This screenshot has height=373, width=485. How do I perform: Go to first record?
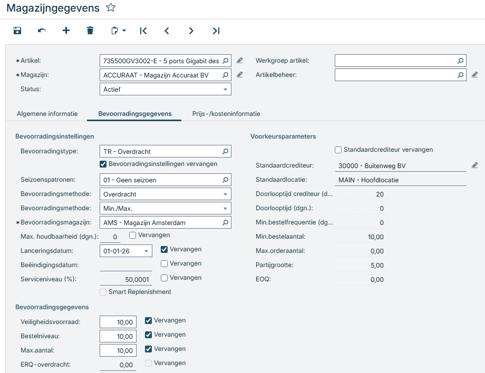point(143,31)
